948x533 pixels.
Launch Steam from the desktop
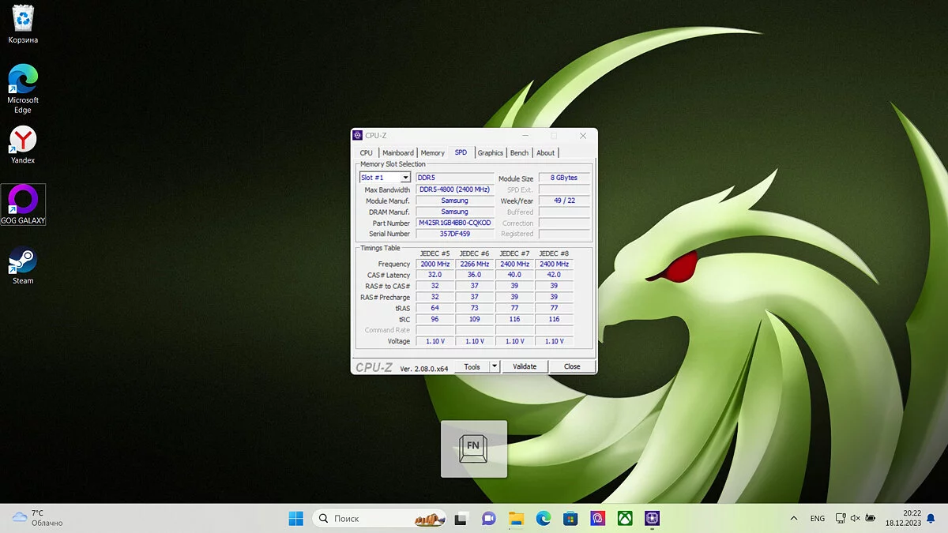click(23, 261)
